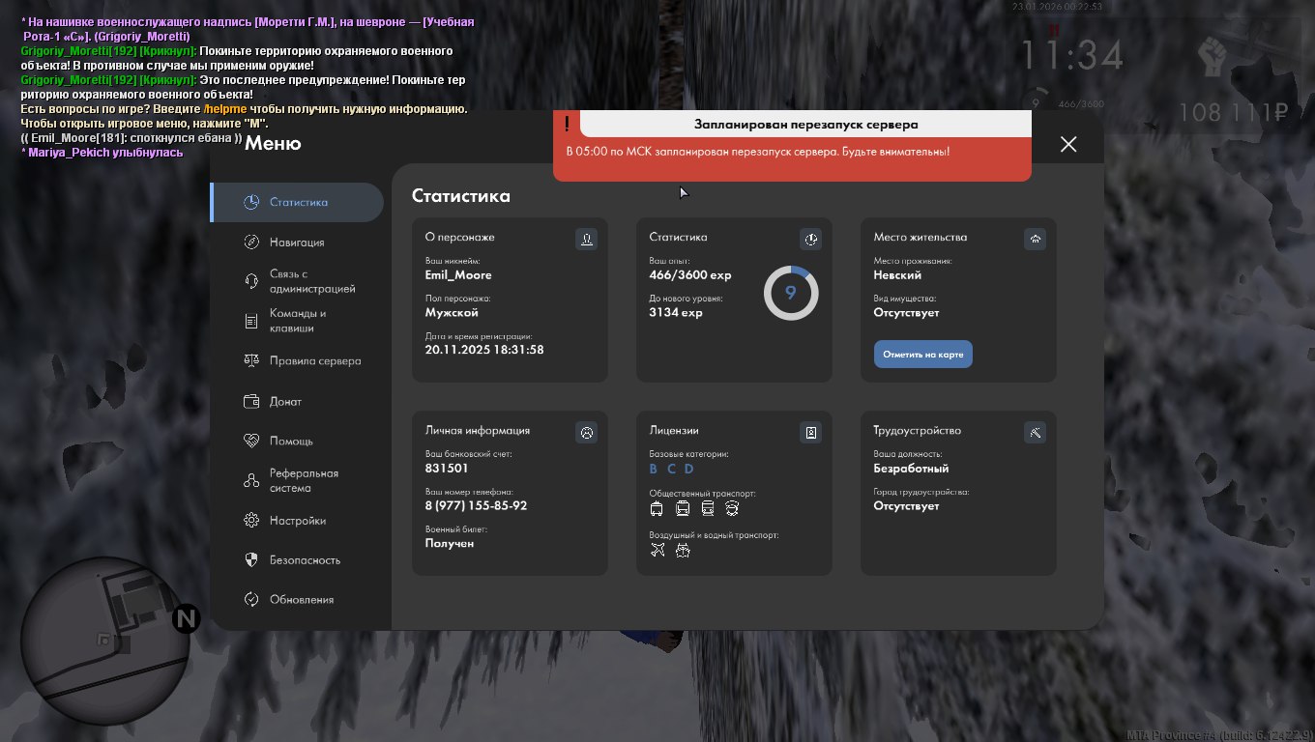
Task: Click the driver with cap license icon
Action: [x=732, y=508]
